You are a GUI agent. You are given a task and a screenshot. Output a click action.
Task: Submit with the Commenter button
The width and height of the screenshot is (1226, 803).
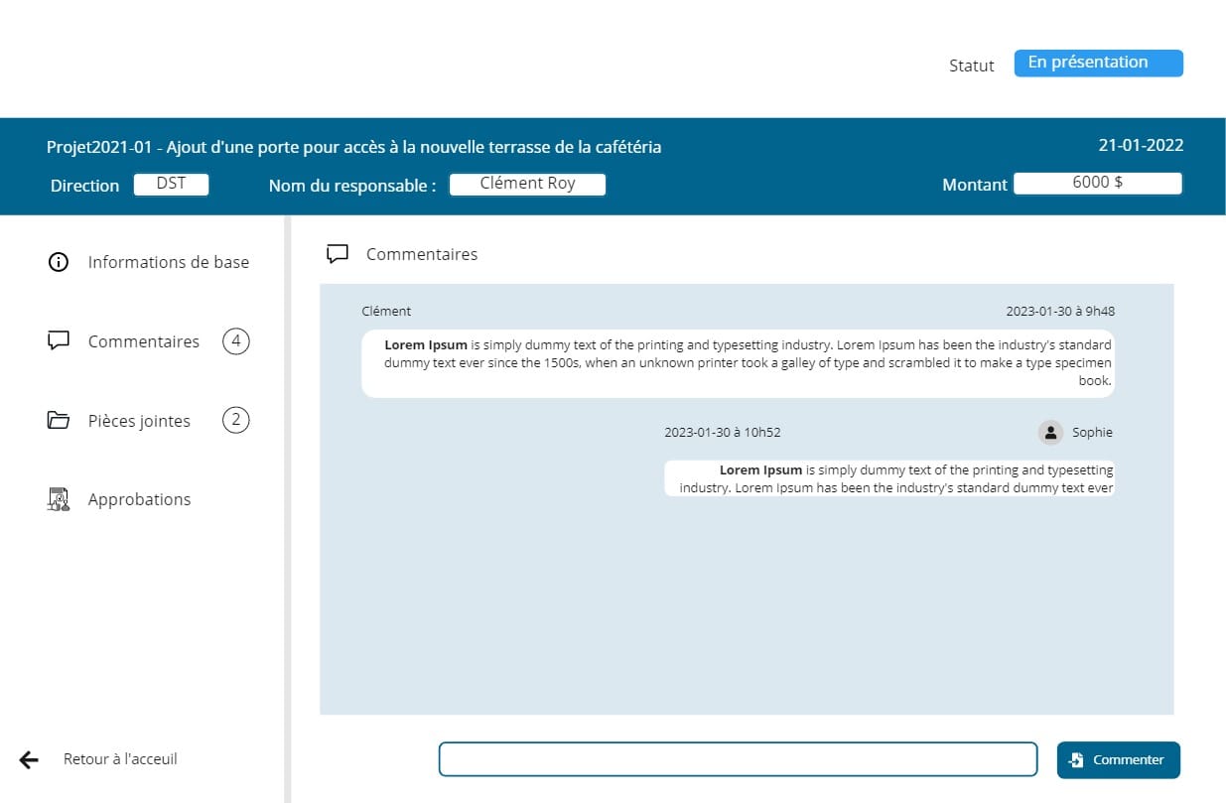pos(1119,759)
